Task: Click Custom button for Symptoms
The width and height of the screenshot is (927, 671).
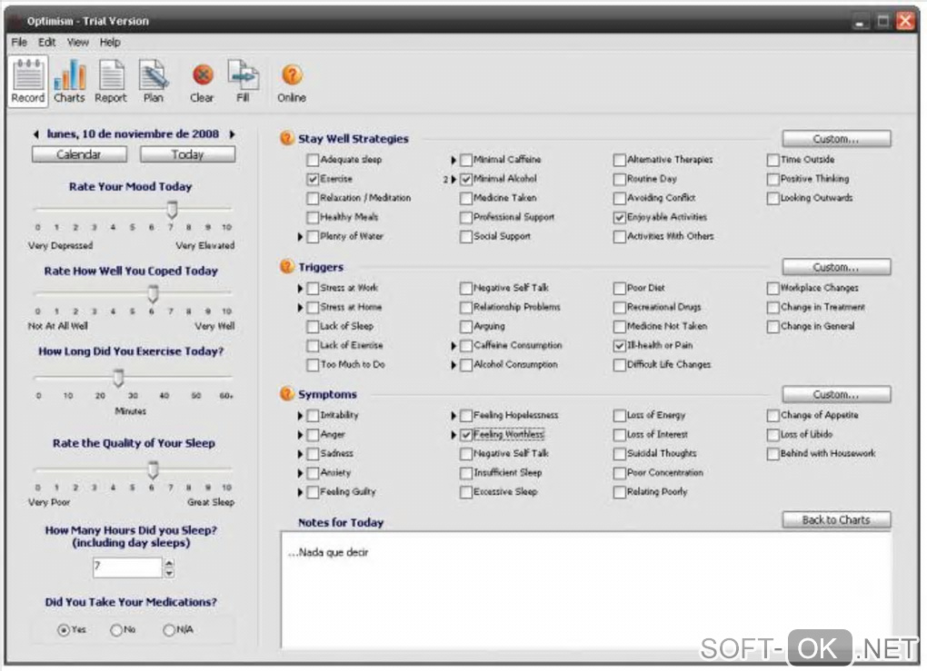Action: [836, 394]
